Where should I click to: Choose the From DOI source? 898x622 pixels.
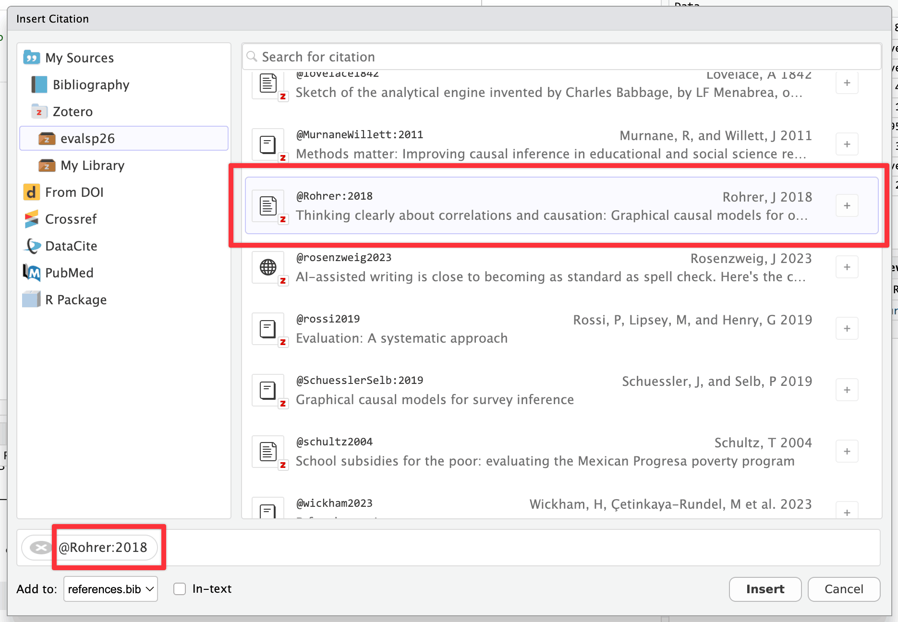[74, 192]
